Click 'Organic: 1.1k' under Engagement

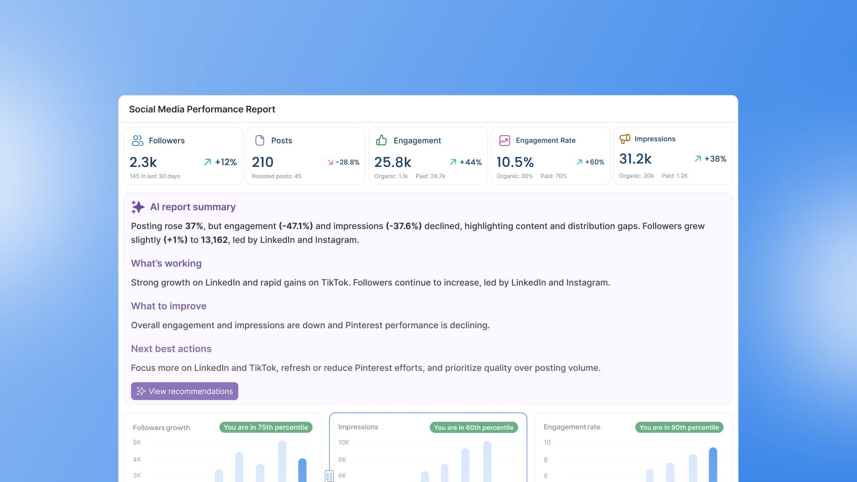[x=391, y=176]
